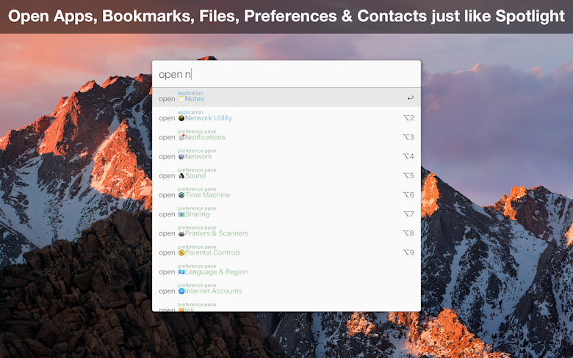Click the ⌥6 shortcut hint
573x358 pixels.
[408, 195]
